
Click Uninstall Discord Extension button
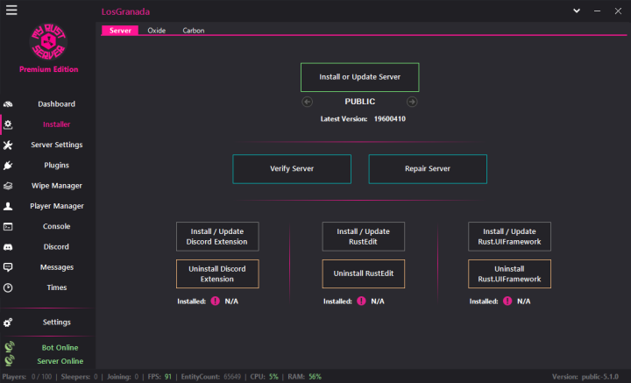pos(217,274)
